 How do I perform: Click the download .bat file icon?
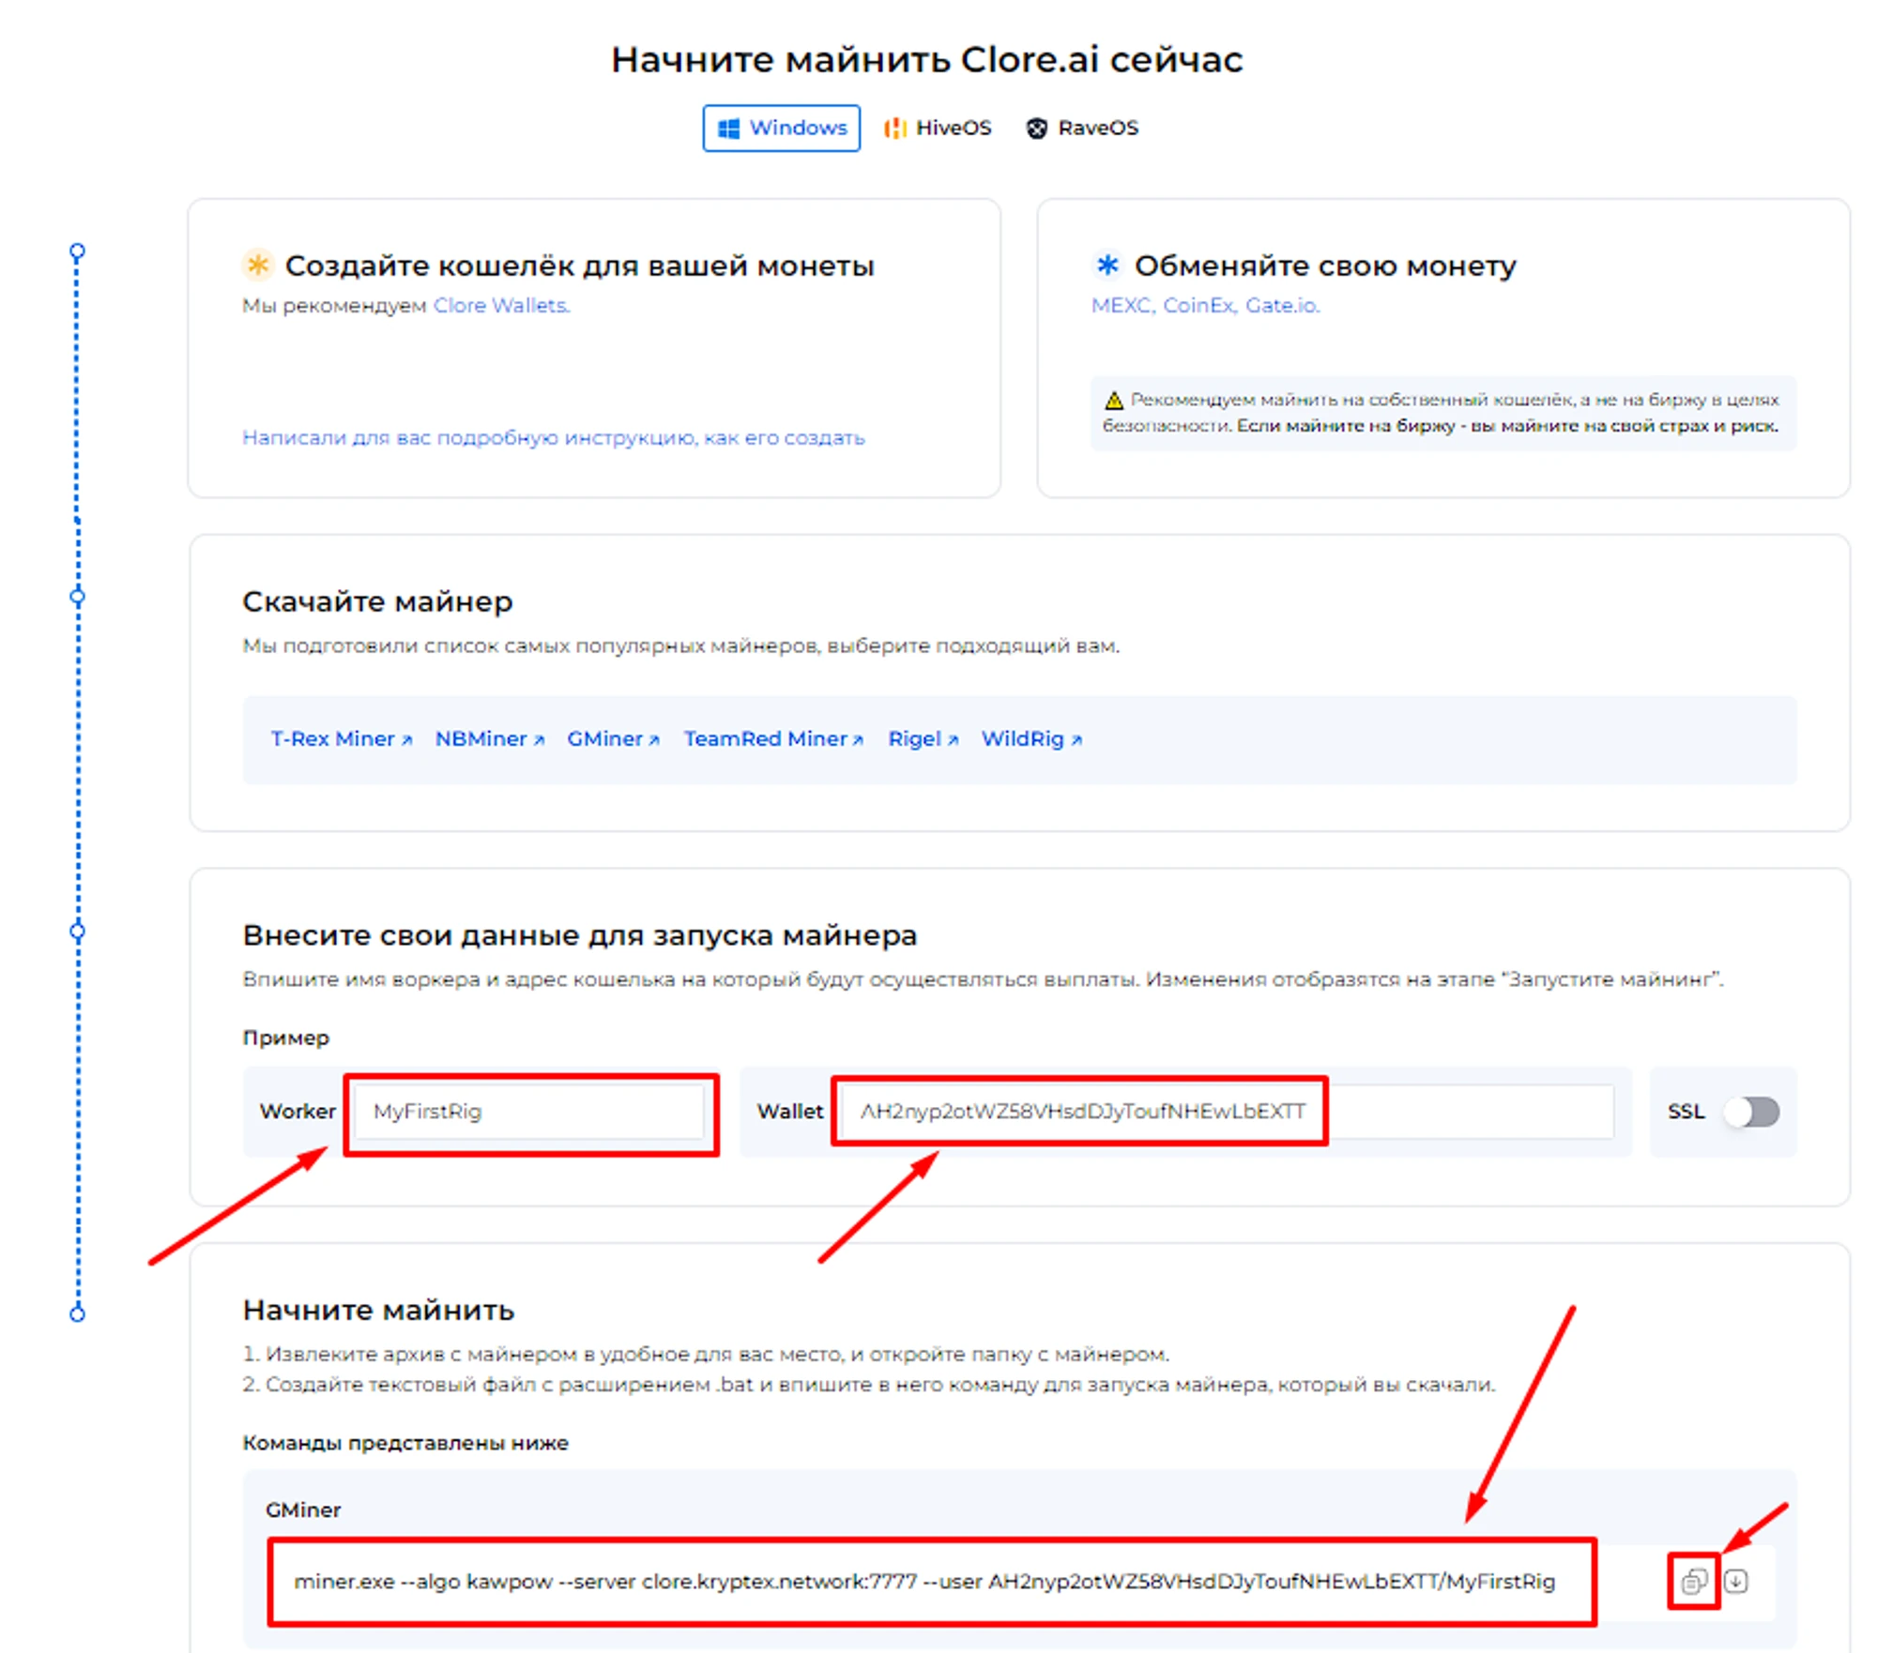click(1736, 1582)
